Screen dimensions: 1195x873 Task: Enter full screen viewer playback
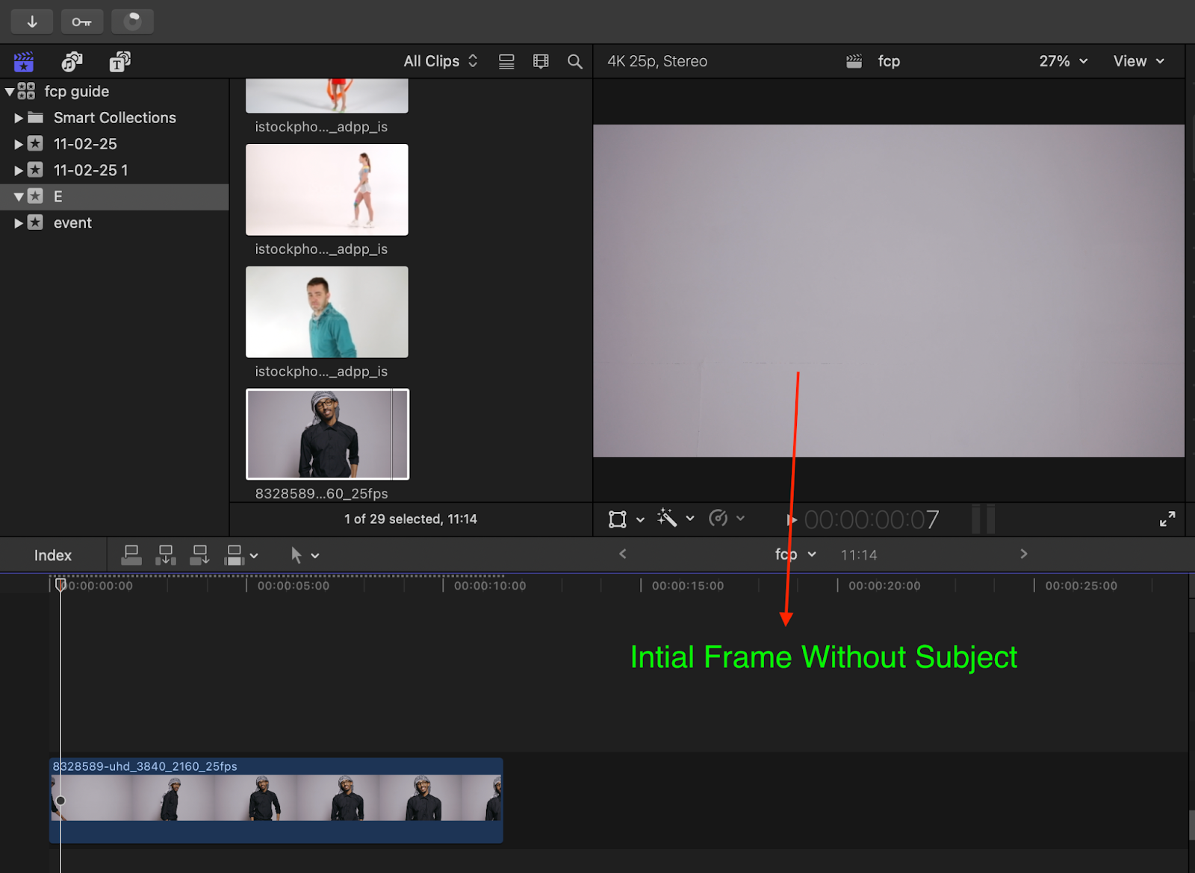click(x=1167, y=519)
